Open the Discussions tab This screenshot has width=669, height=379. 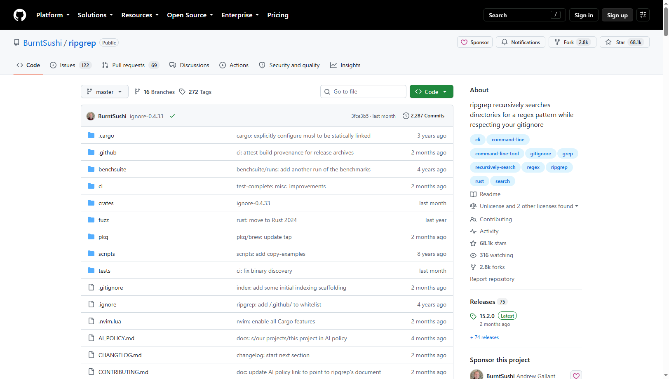189,65
